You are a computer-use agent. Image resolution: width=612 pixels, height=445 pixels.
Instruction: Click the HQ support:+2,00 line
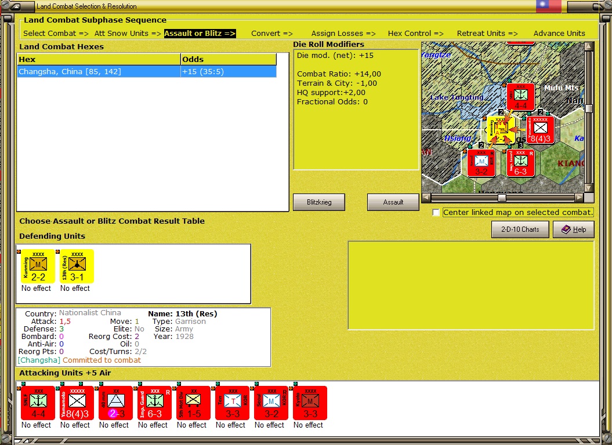tap(331, 93)
